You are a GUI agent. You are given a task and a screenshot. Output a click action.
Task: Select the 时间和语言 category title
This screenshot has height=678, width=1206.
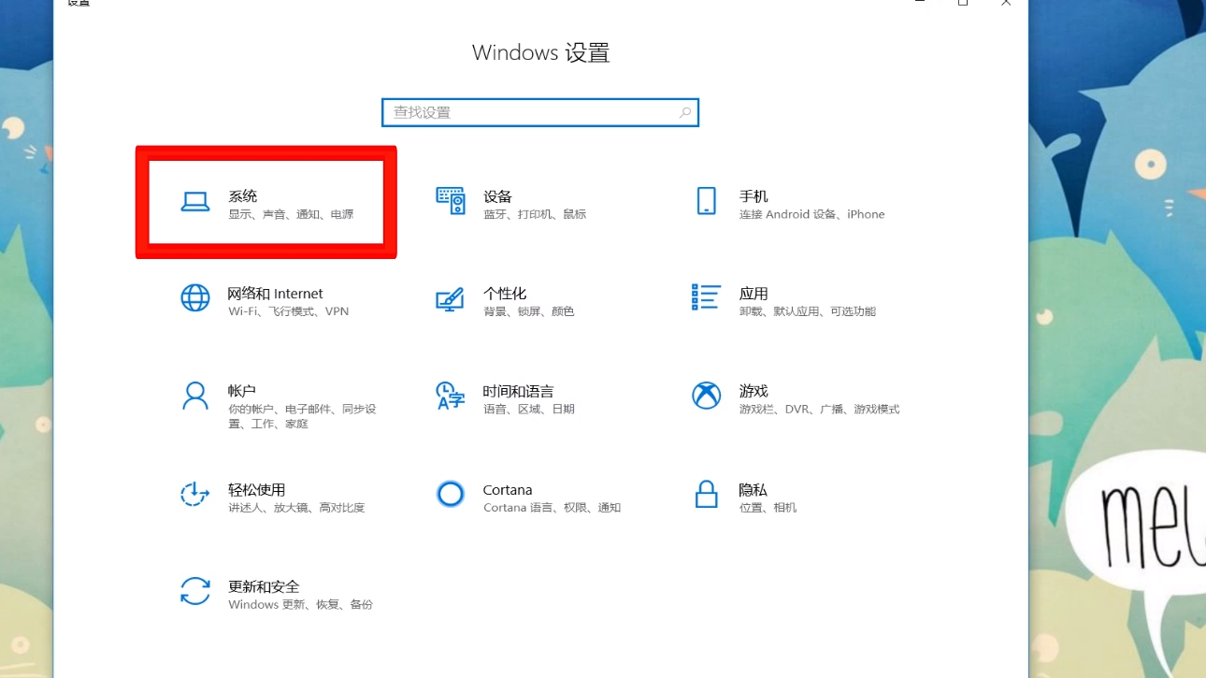(518, 391)
